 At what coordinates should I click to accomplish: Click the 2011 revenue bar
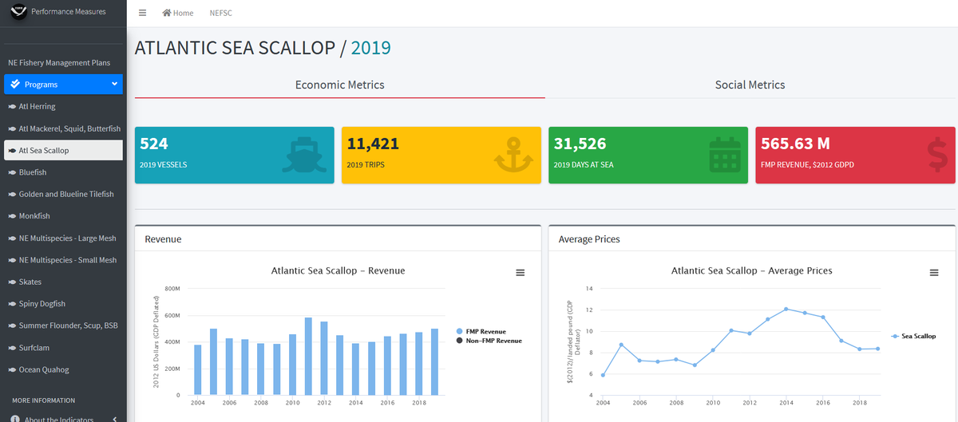[x=308, y=356]
